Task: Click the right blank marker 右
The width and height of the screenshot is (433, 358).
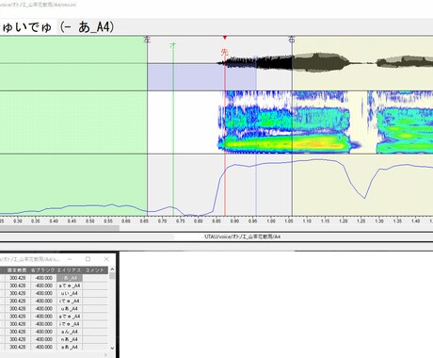Action: [x=292, y=40]
